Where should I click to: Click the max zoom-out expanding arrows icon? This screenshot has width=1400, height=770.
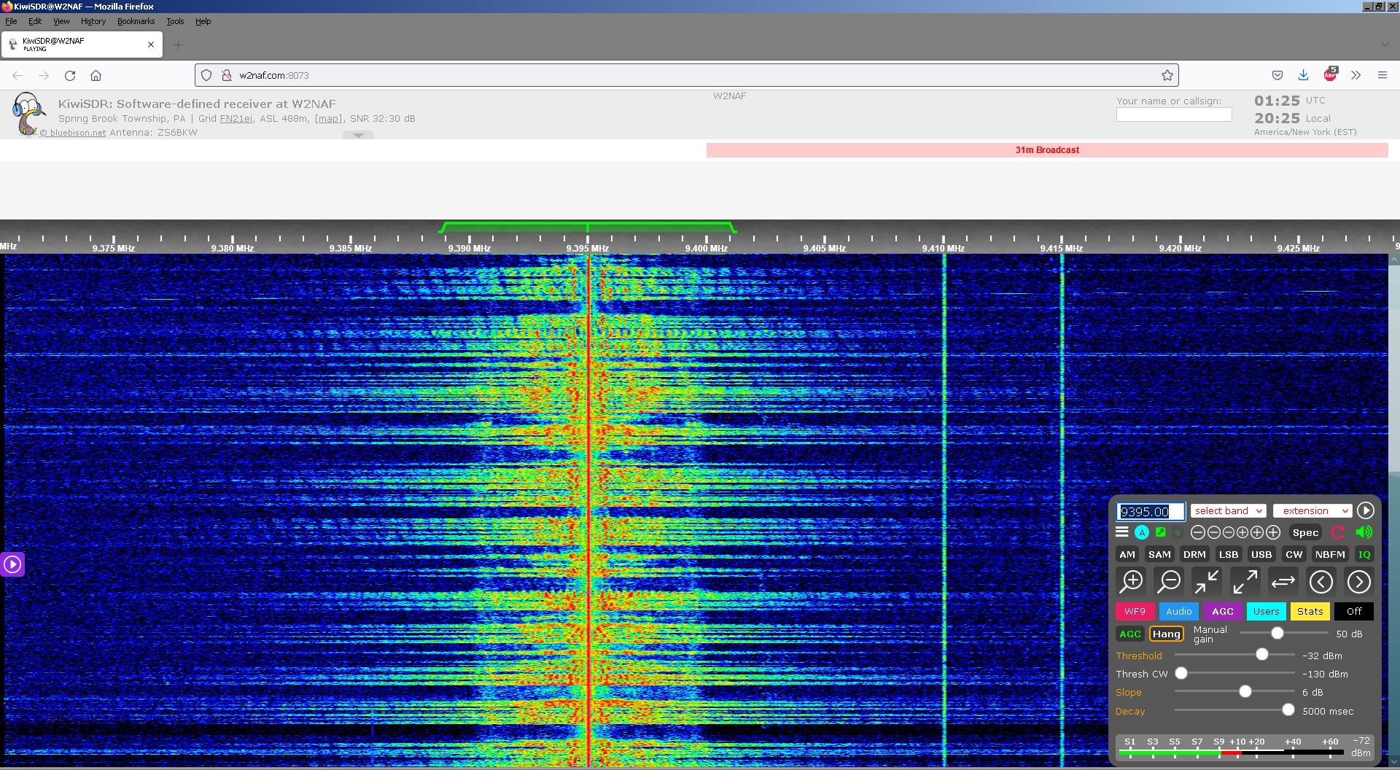click(1245, 582)
